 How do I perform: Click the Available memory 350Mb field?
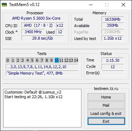click(113, 25)
